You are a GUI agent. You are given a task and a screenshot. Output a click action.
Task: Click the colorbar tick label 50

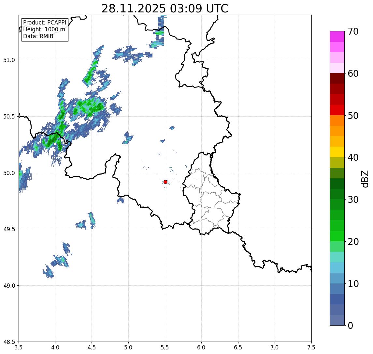coord(353,116)
